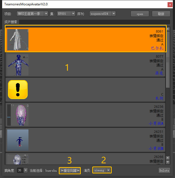Click the yellow warning icon for 木剑

18,90
